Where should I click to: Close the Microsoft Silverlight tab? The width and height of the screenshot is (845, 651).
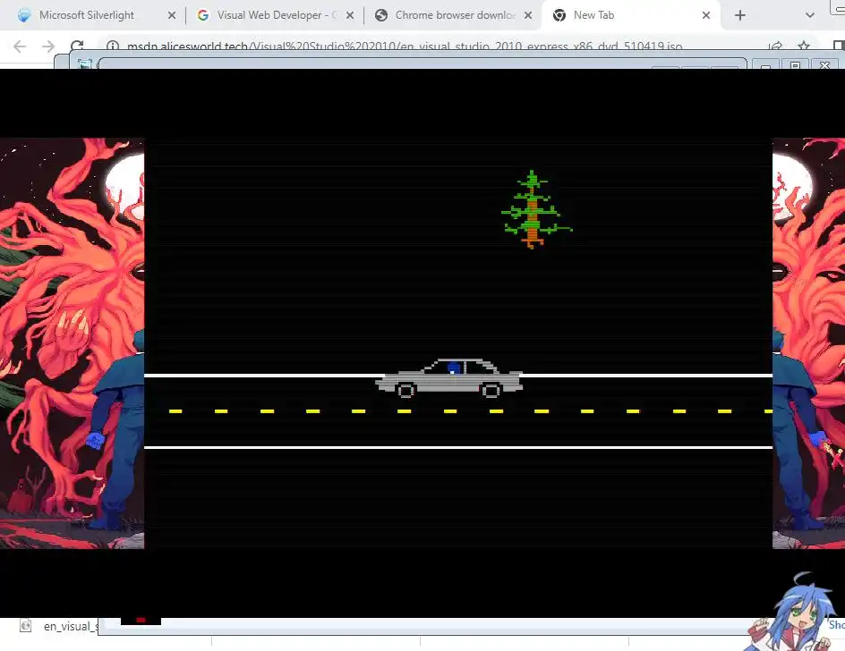click(x=172, y=15)
